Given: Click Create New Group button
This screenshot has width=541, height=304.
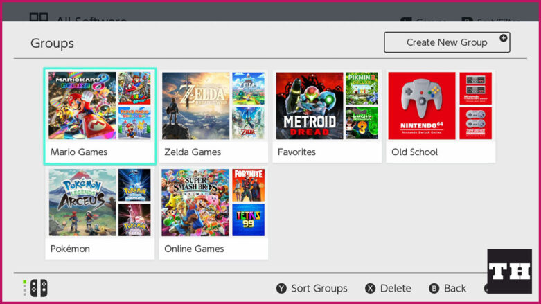Looking at the screenshot, I should [x=447, y=42].
